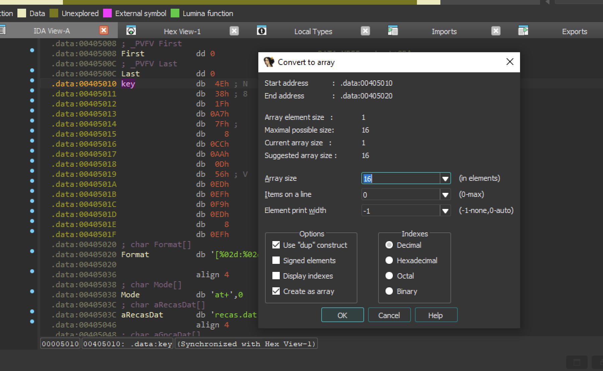The height and width of the screenshot is (371, 603).
Task: Click the Lumina function legend swatch
Action: [x=175, y=13]
